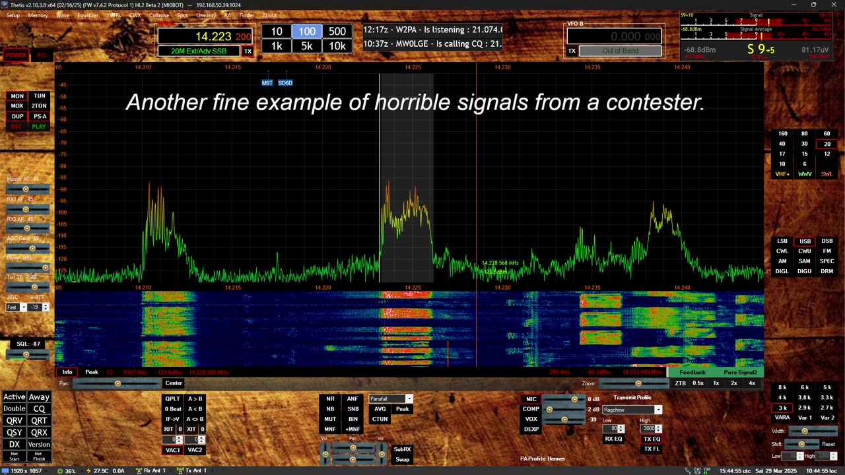This screenshot has width=845, height=475.
Task: Toggle the 2TON two-tone test button
Action: pyautogui.click(x=40, y=106)
